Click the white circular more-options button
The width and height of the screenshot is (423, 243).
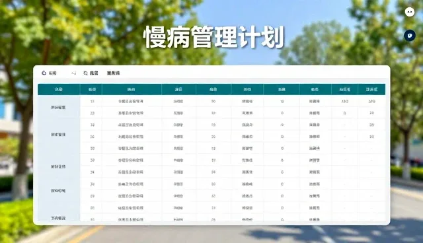click(x=410, y=12)
